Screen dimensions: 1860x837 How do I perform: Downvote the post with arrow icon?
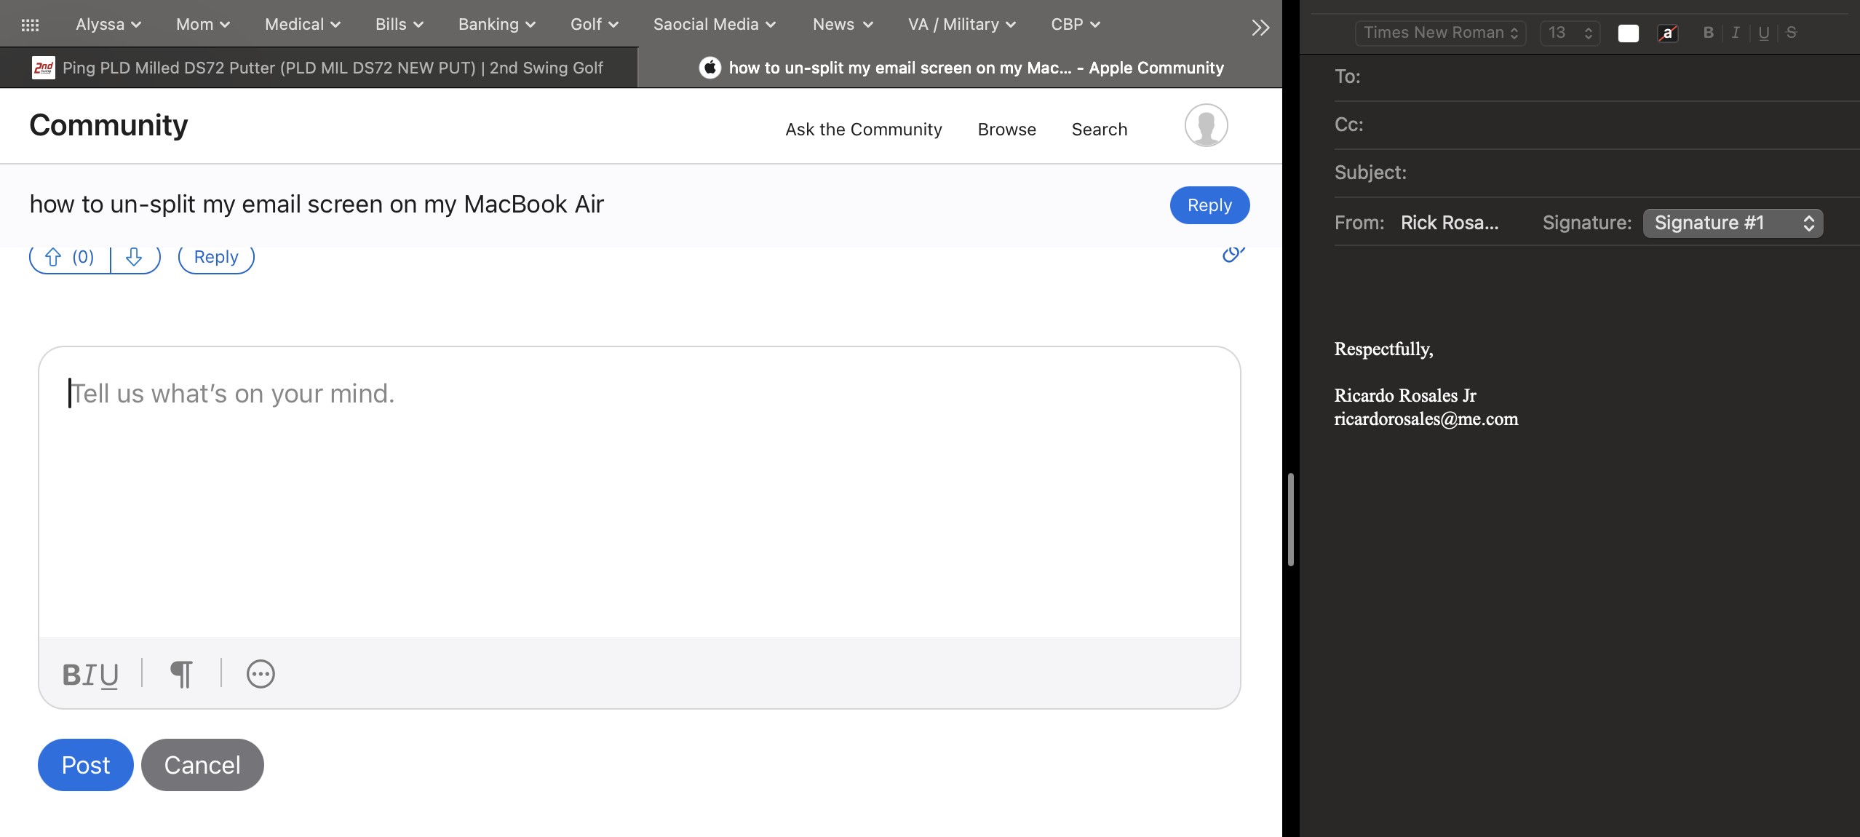(134, 257)
